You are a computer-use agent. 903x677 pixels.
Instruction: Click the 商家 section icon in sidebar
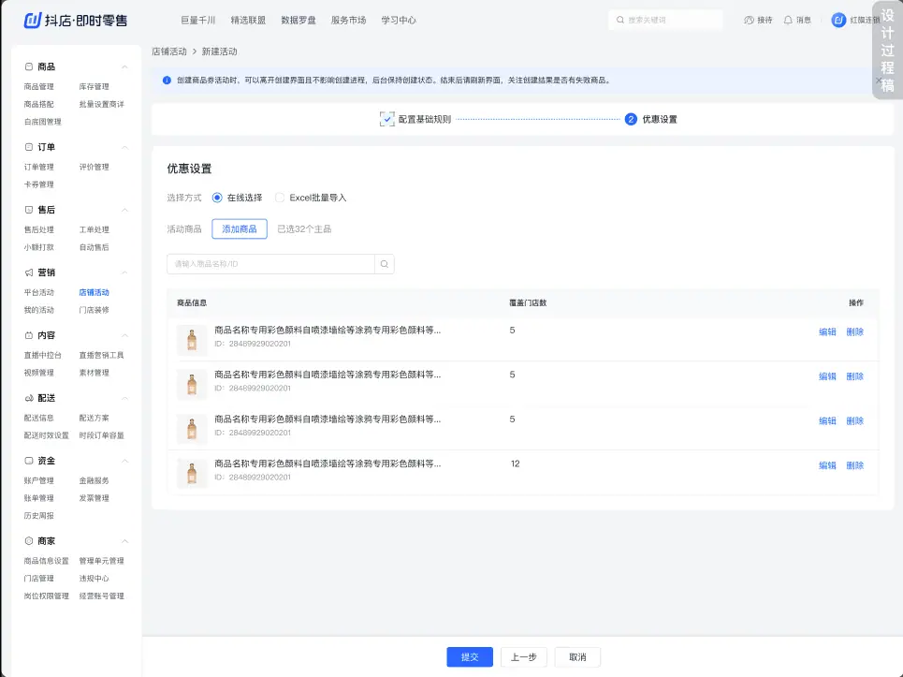point(29,541)
